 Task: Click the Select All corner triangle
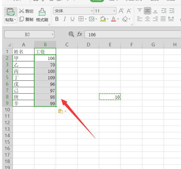click(x=9, y=45)
